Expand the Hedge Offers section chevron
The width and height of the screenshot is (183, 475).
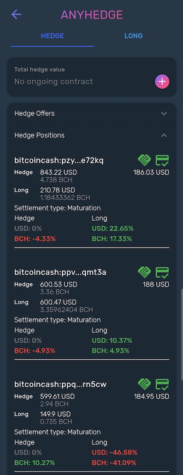pos(164,114)
